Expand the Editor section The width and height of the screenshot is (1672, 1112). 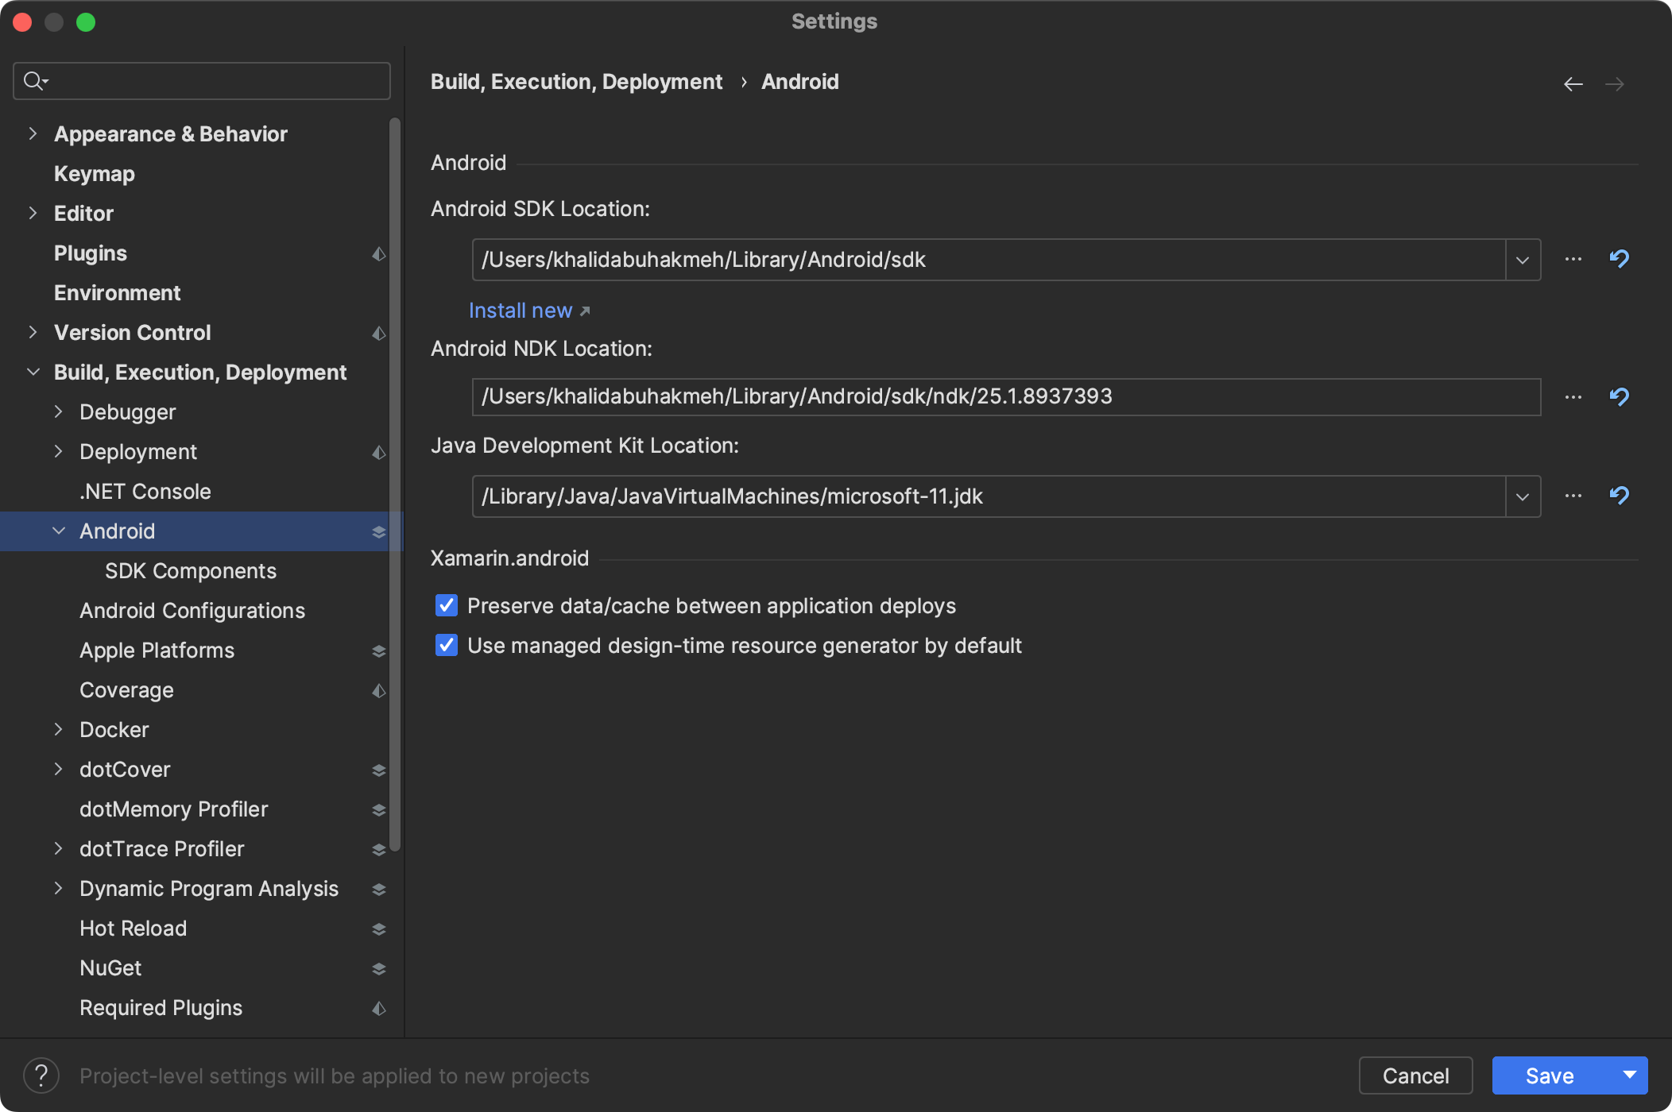pos(33,213)
